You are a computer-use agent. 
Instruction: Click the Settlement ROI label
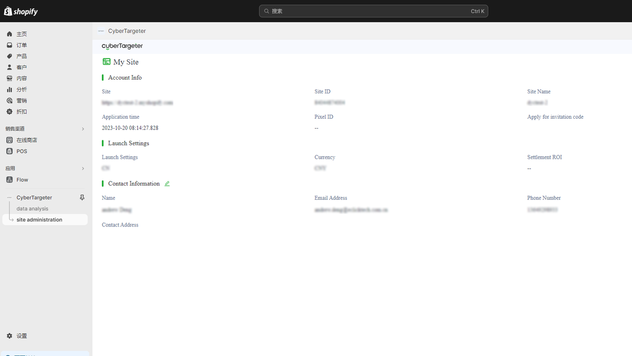tap(545, 157)
